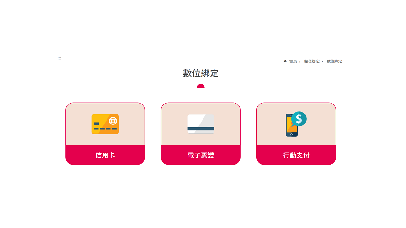Click the chevron before last 數位綁定 breadcrumb
Viewport: 406px width, 228px height.
coord(322,62)
